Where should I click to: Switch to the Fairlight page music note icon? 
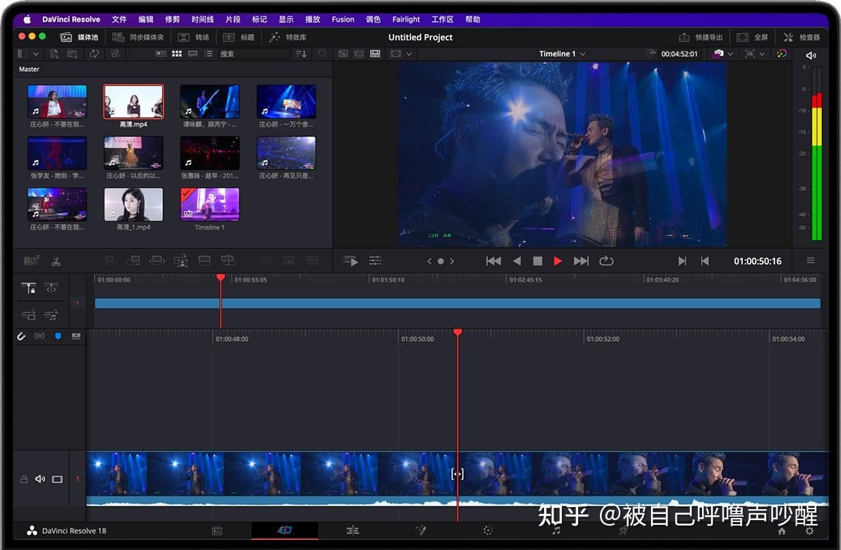(x=556, y=531)
